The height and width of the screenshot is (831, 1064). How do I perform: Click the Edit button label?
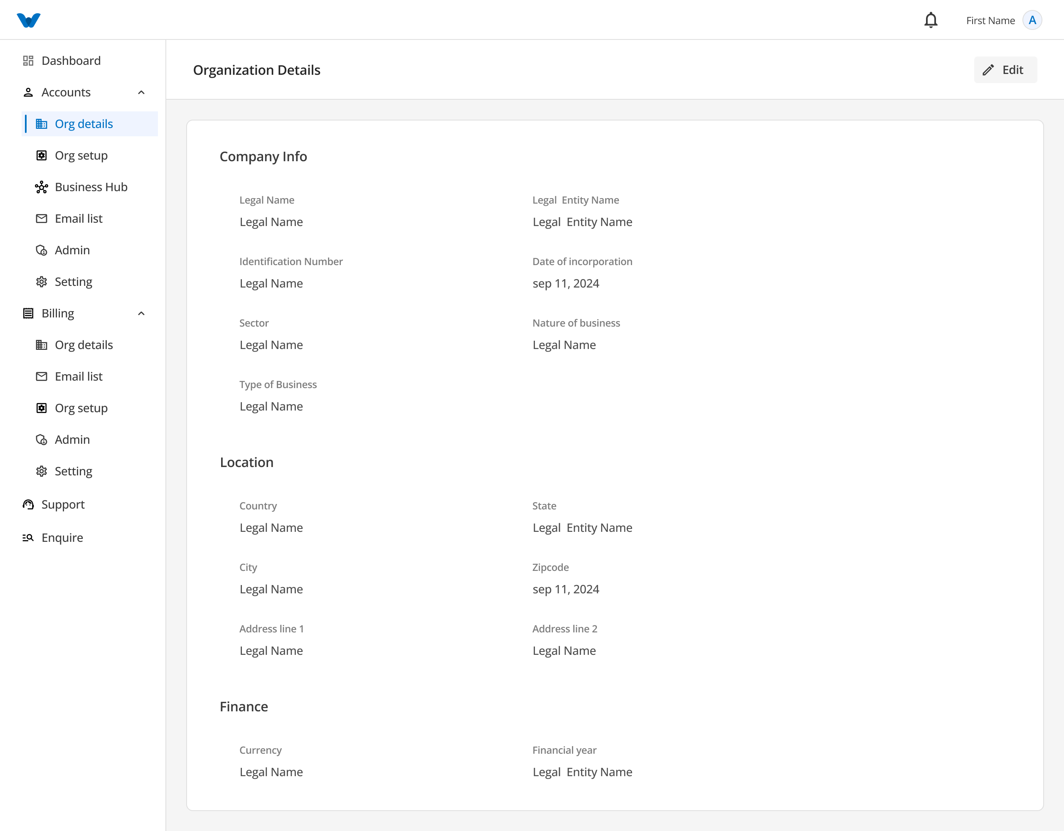(1012, 70)
